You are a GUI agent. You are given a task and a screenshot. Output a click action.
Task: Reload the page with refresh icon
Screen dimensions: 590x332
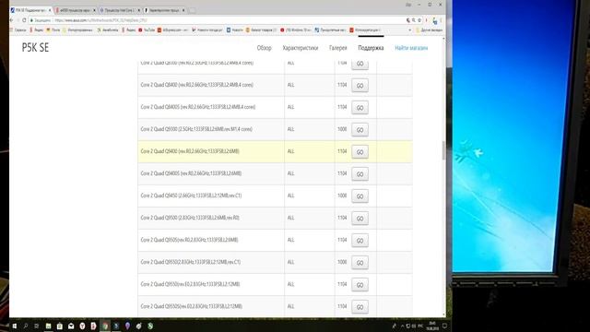coord(24,20)
